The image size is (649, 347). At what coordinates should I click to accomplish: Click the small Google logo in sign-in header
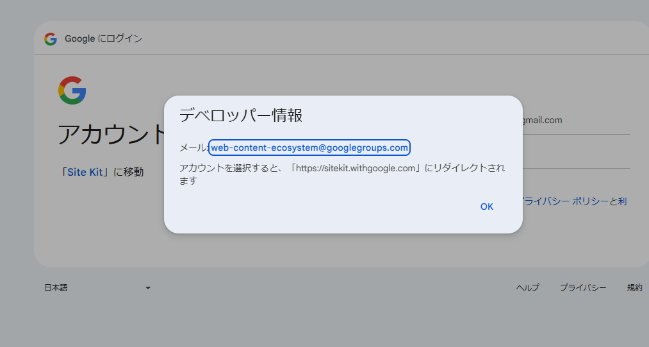[x=51, y=39]
